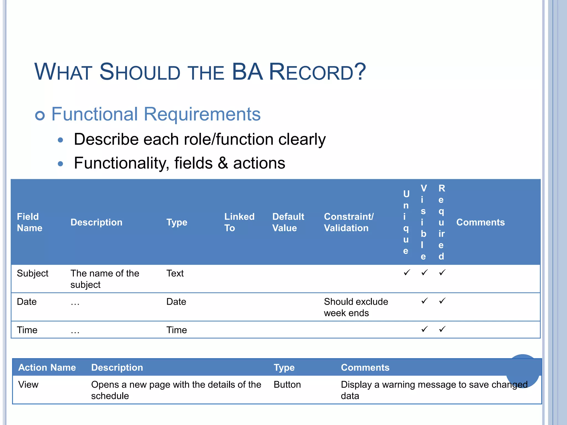
Task: Click the 'Date' type cell
Action: tap(176, 302)
